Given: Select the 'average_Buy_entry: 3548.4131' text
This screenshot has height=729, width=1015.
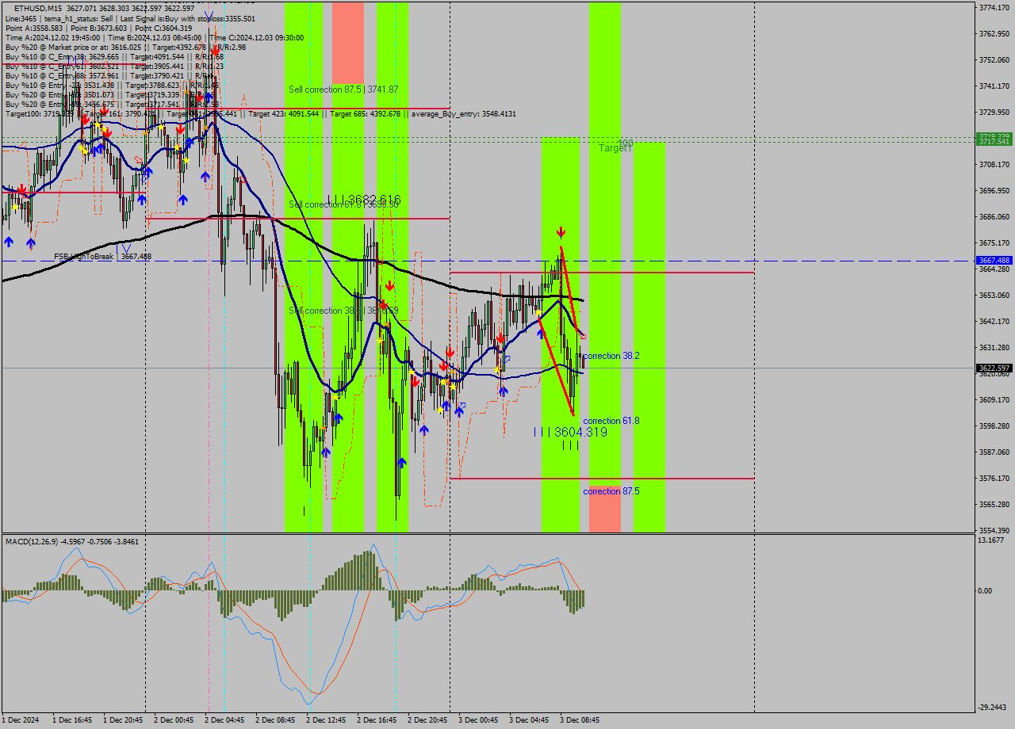Looking at the screenshot, I should pos(464,113).
